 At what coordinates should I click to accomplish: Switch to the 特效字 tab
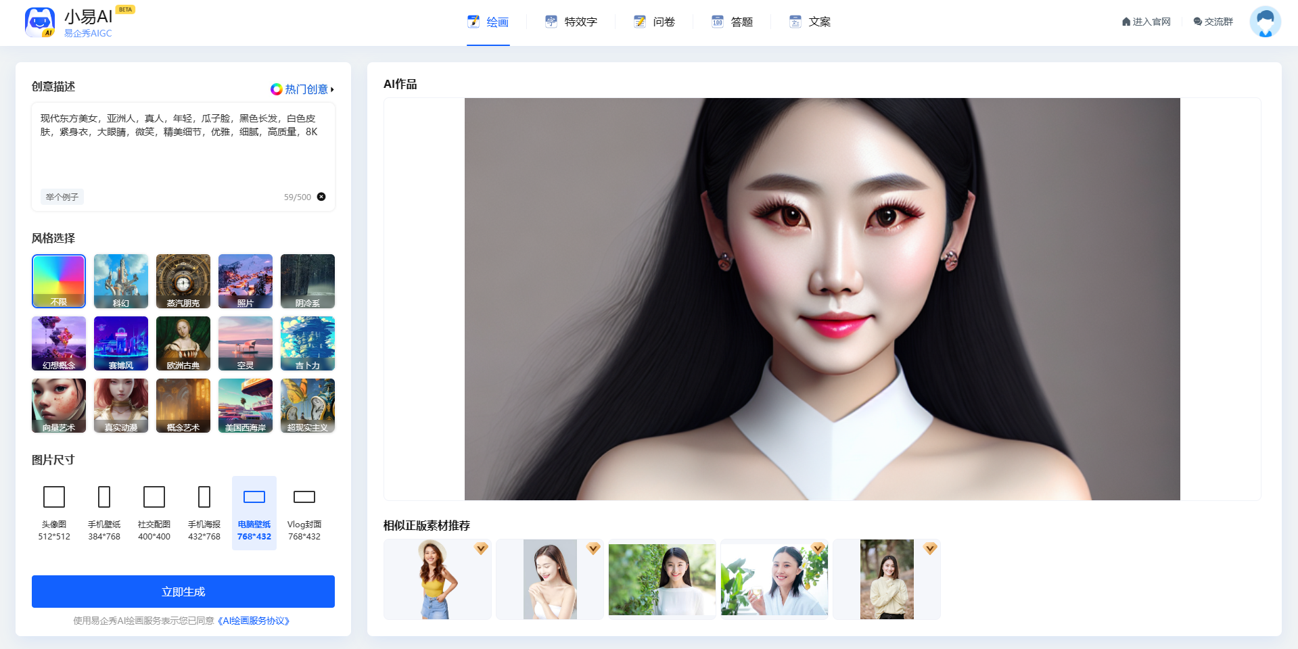(572, 22)
